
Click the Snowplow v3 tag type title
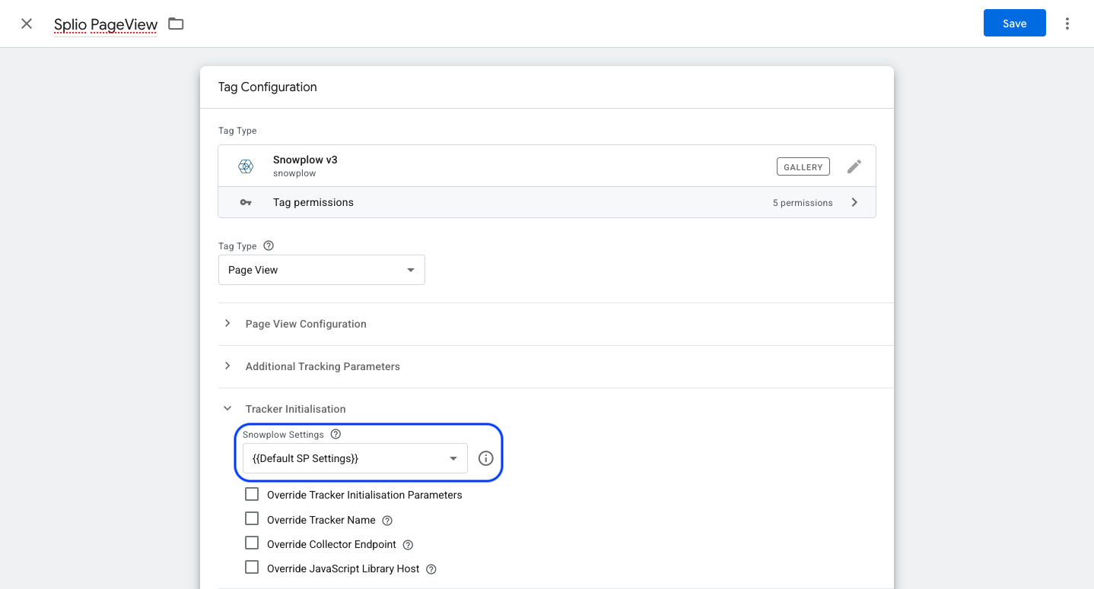pos(305,160)
